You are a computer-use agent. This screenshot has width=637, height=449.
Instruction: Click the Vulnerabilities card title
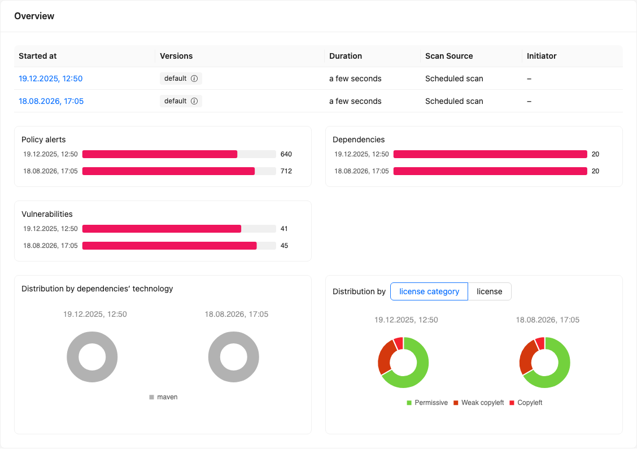(x=47, y=214)
